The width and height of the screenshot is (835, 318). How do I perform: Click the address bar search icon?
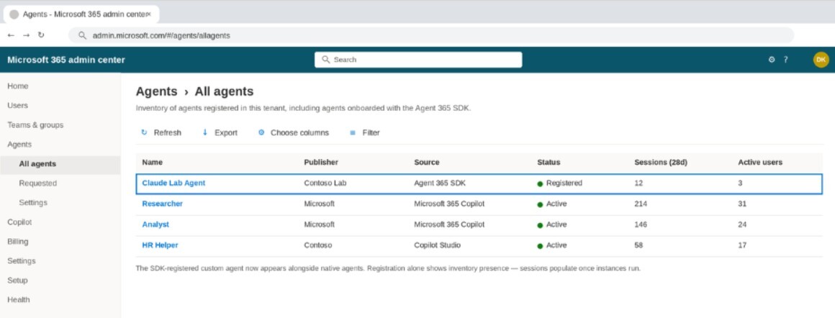[x=82, y=36]
